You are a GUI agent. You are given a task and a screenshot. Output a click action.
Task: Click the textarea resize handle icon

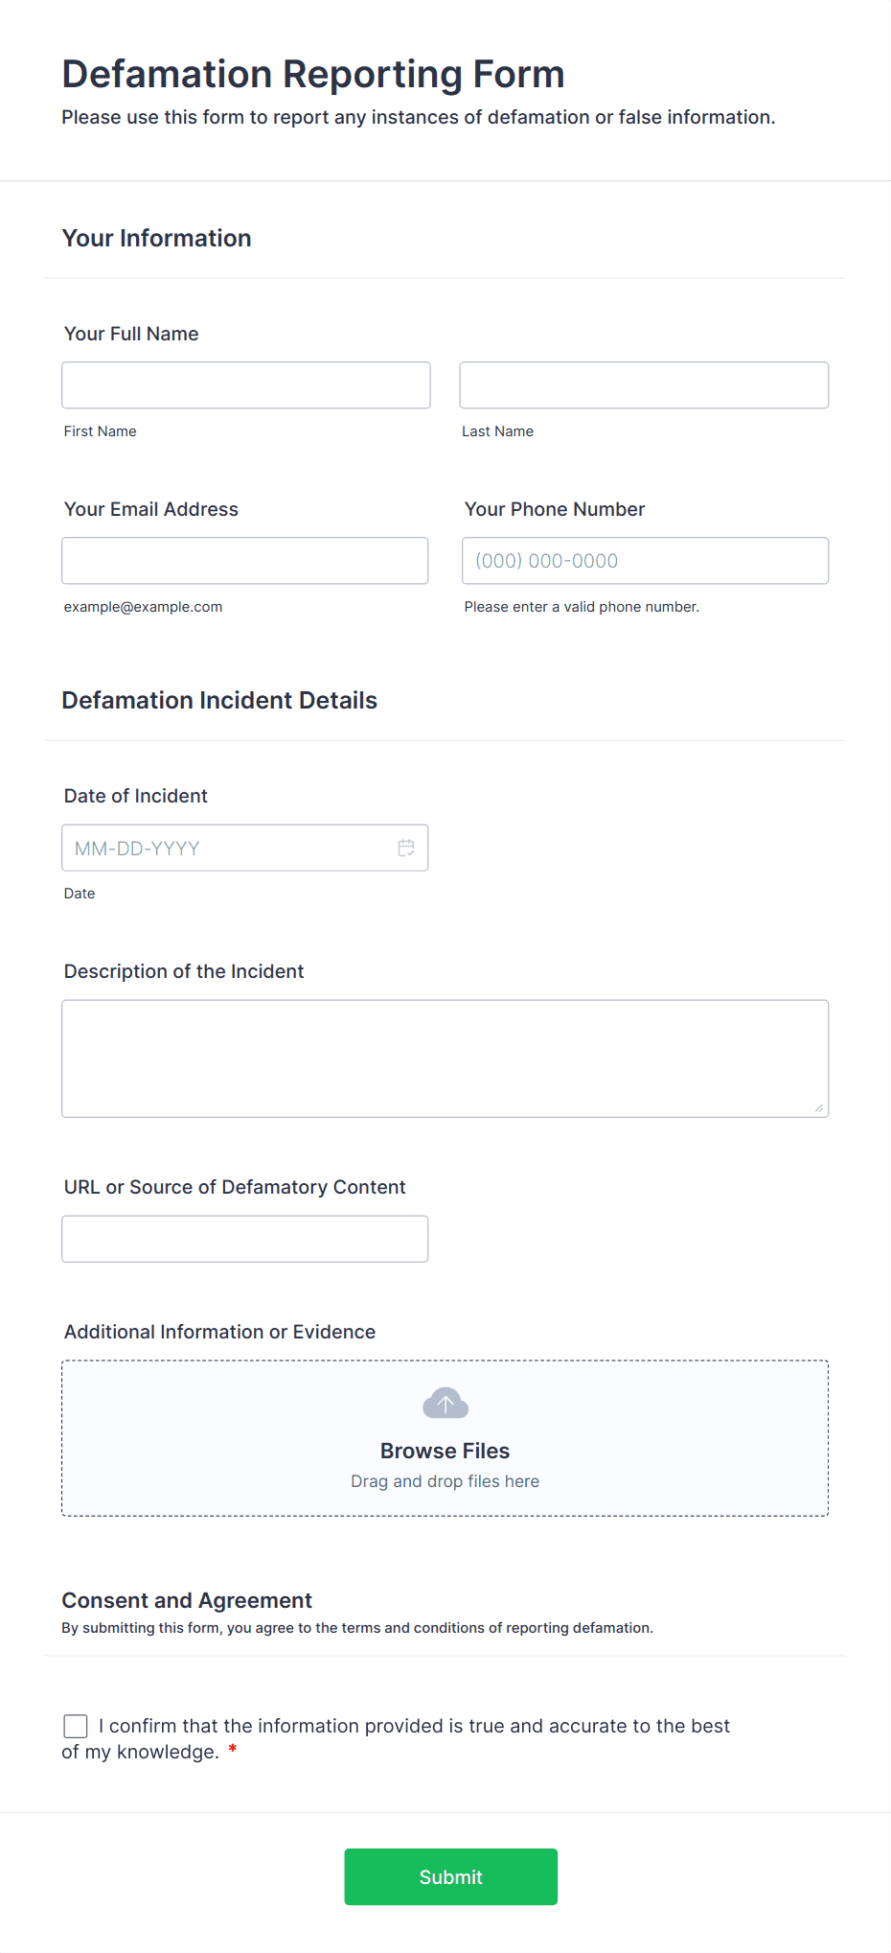pos(821,1109)
